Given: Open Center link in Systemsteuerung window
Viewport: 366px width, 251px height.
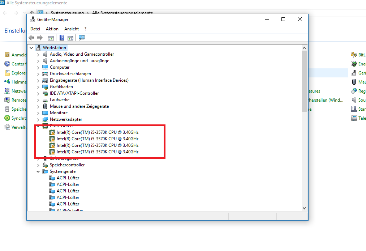Looking at the screenshot, I should 19,64.
